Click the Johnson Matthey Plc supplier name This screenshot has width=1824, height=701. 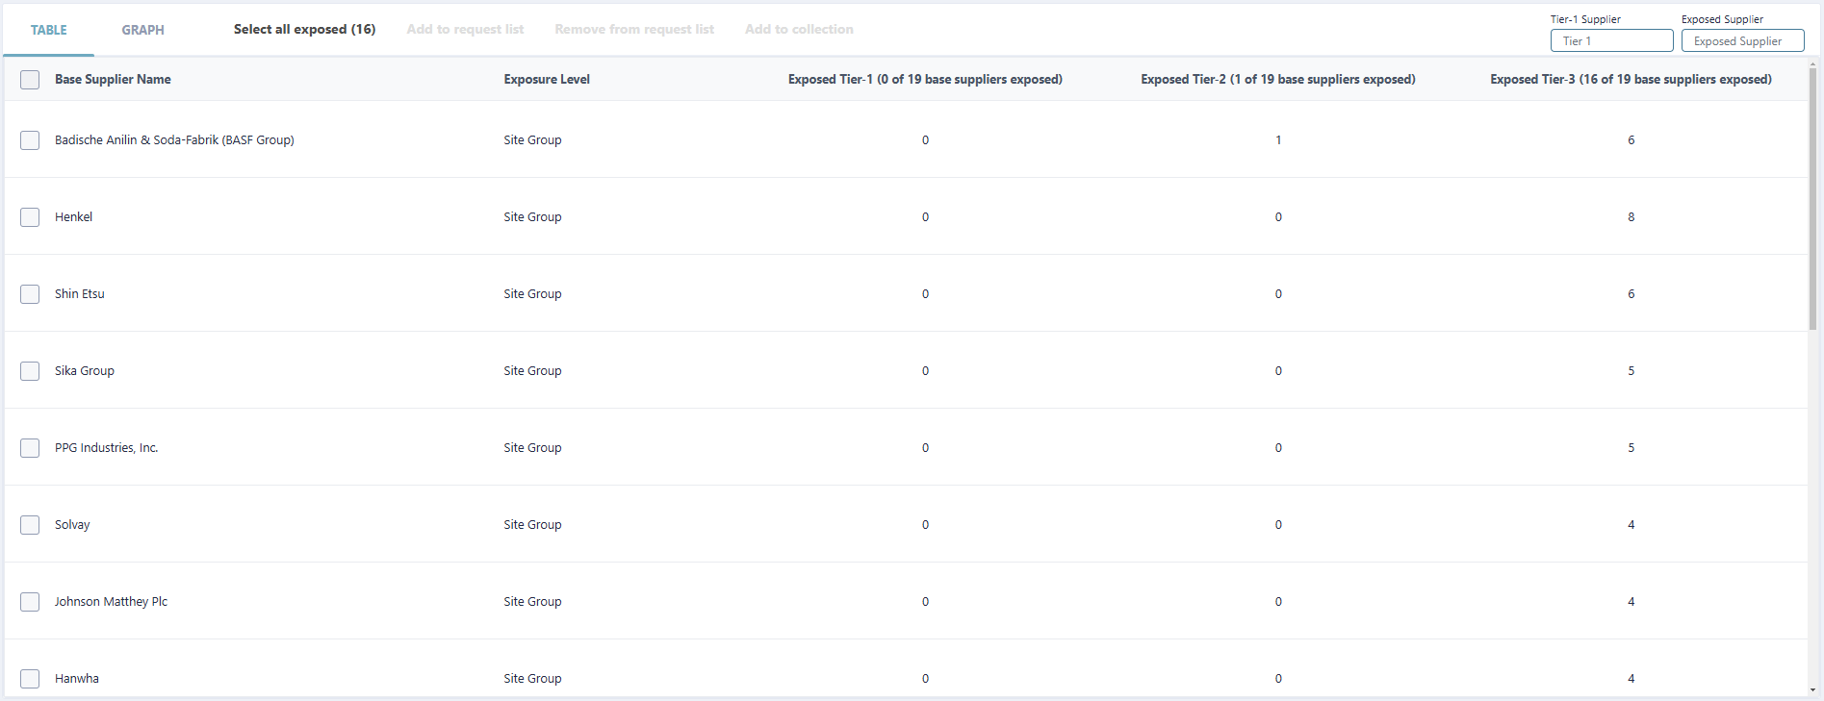tap(111, 601)
